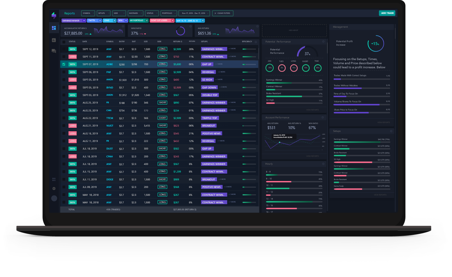Screen dimensions: 452x277
Task: Sort table by EFFICIENCY column header
Action: pyautogui.click(x=247, y=42)
